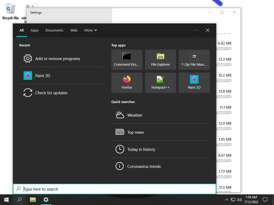Open Paint 3D tile in Top apps
This screenshot has height=205, width=274.
tap(194, 83)
